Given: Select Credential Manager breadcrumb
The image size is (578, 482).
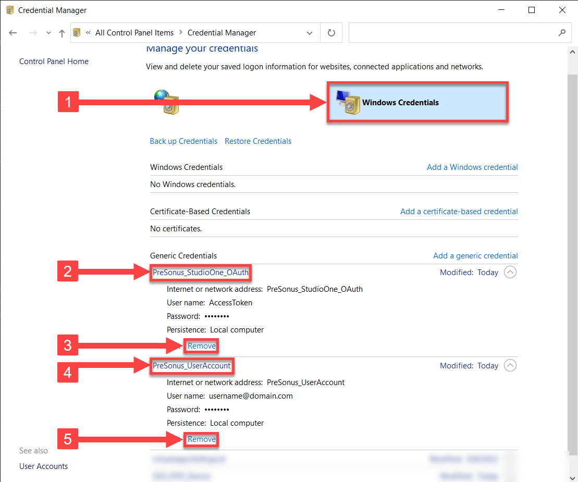Looking at the screenshot, I should (222, 33).
